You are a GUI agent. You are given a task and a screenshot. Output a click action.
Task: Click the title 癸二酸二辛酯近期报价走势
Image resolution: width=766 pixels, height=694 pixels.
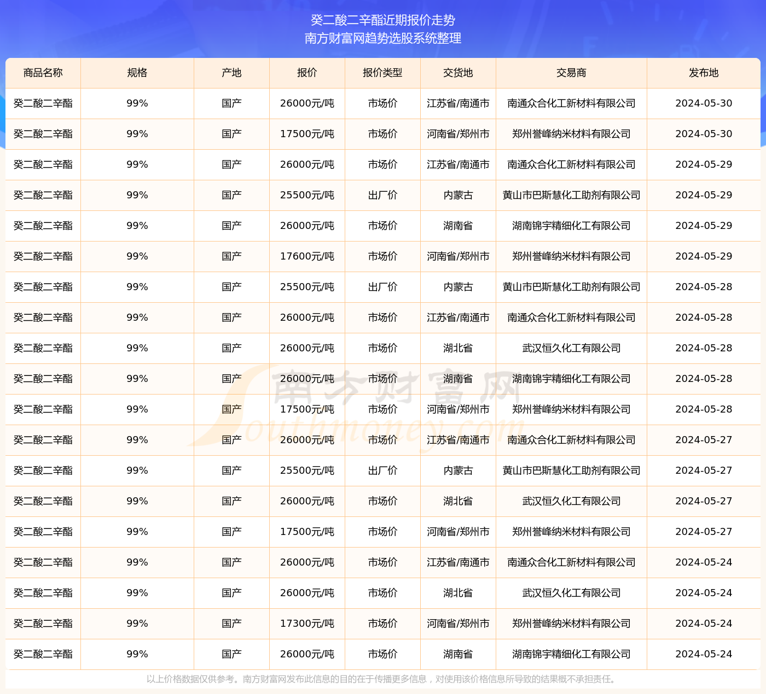(383, 20)
